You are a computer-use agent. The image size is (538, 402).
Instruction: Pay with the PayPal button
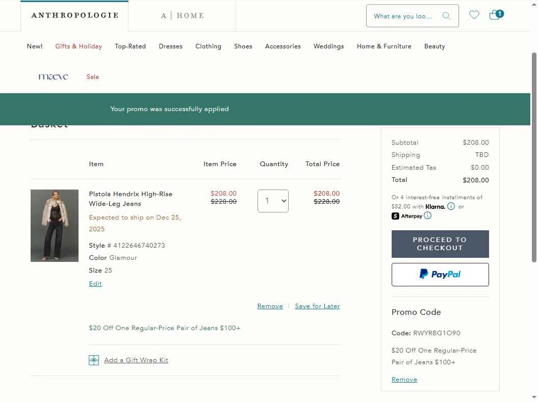pos(440,274)
